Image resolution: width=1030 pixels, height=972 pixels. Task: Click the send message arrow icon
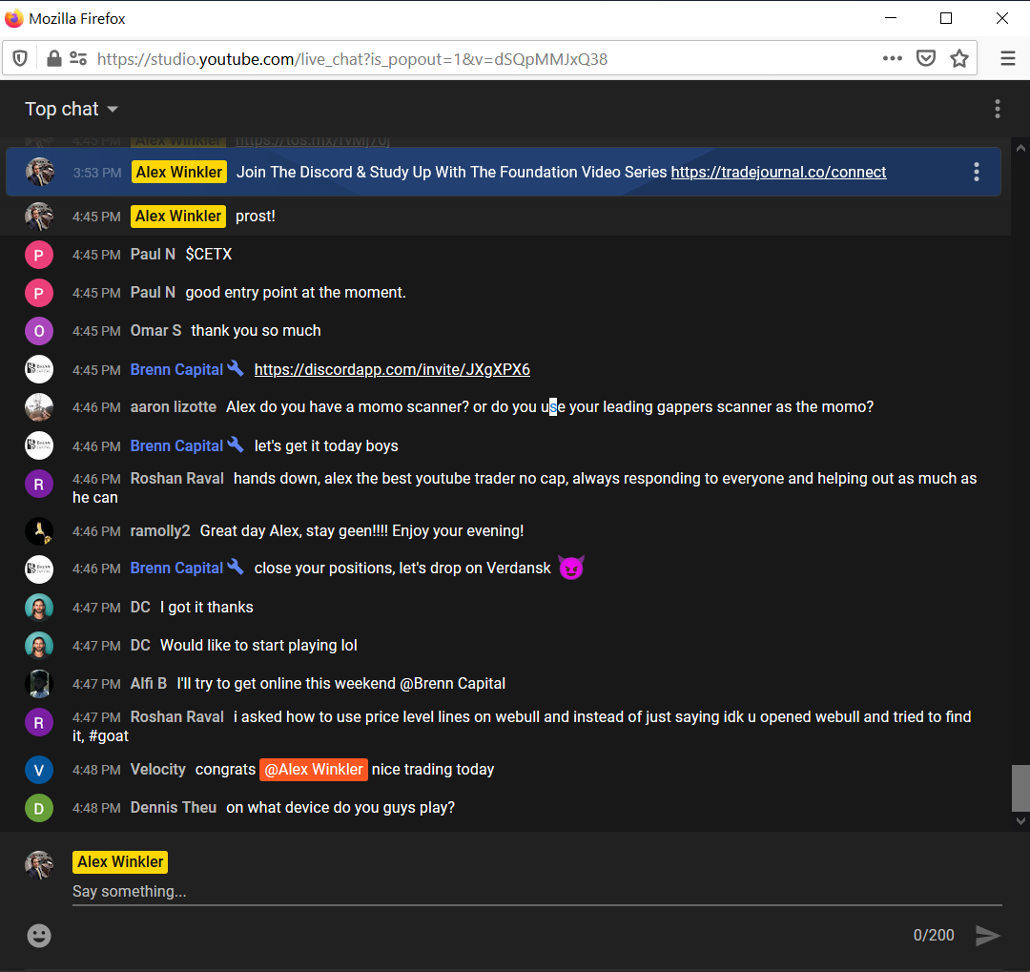(x=987, y=936)
